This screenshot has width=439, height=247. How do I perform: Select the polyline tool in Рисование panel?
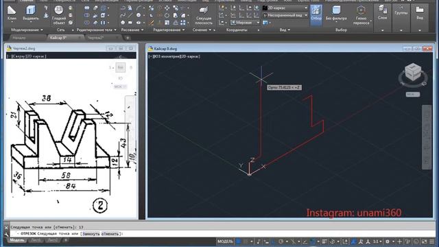click(x=123, y=8)
